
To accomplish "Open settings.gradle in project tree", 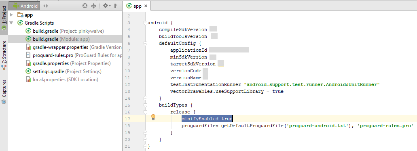I will point(64,71).
